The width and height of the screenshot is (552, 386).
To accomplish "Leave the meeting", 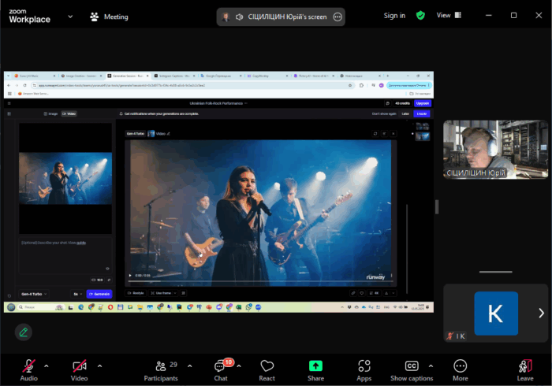I will click(525, 366).
